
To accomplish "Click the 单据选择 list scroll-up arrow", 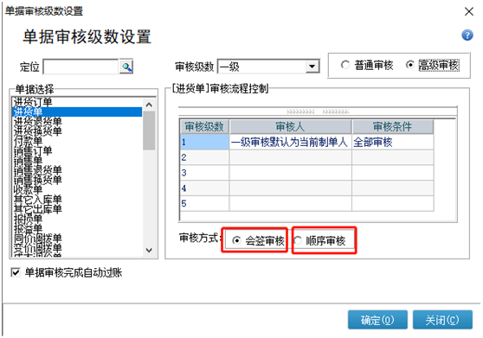I will [x=149, y=105].
